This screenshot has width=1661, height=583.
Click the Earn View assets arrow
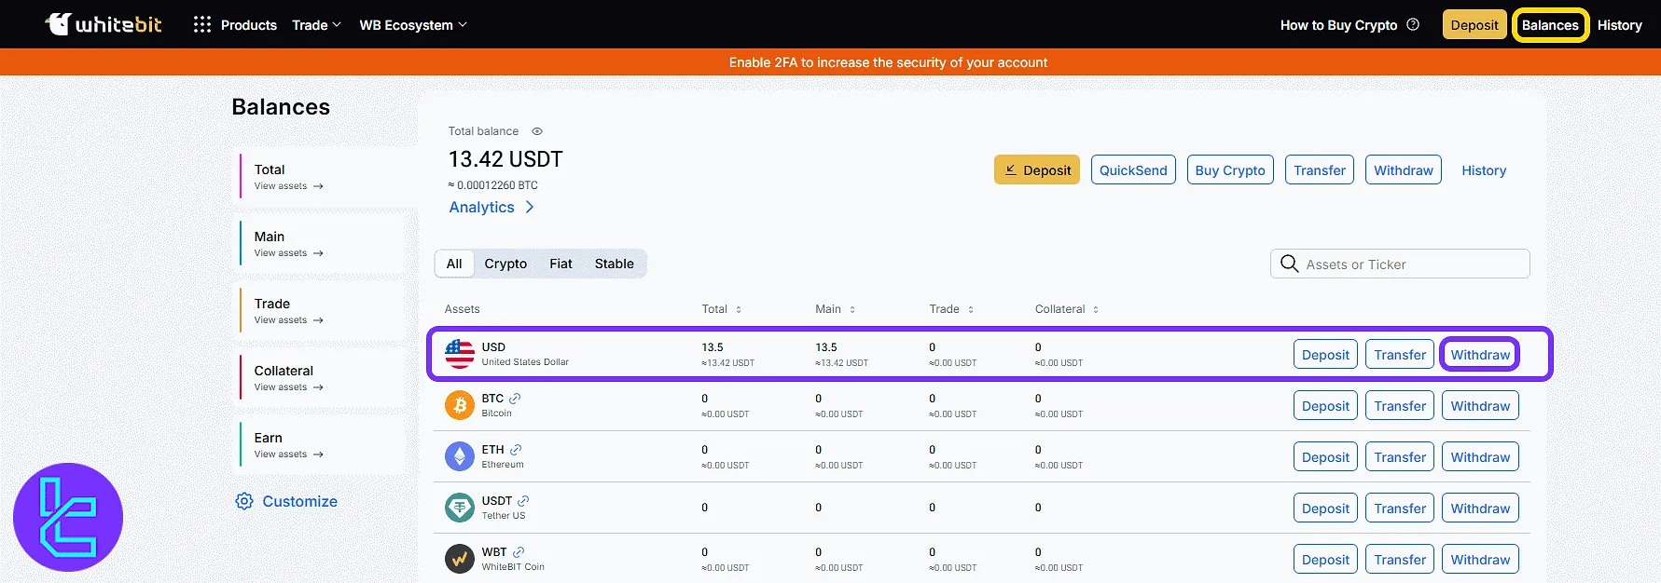(318, 454)
